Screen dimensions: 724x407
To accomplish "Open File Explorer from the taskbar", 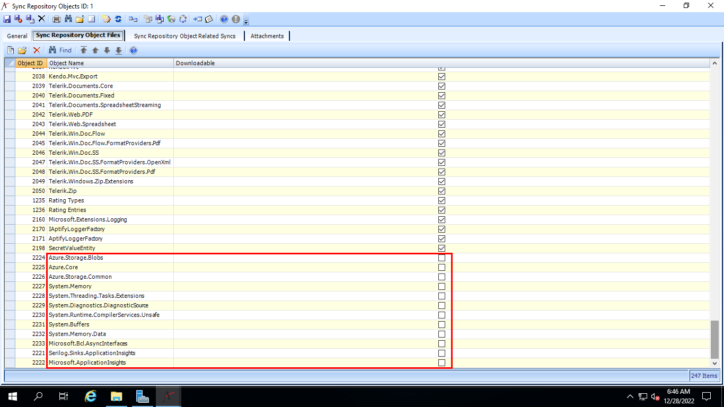I will (x=116, y=396).
